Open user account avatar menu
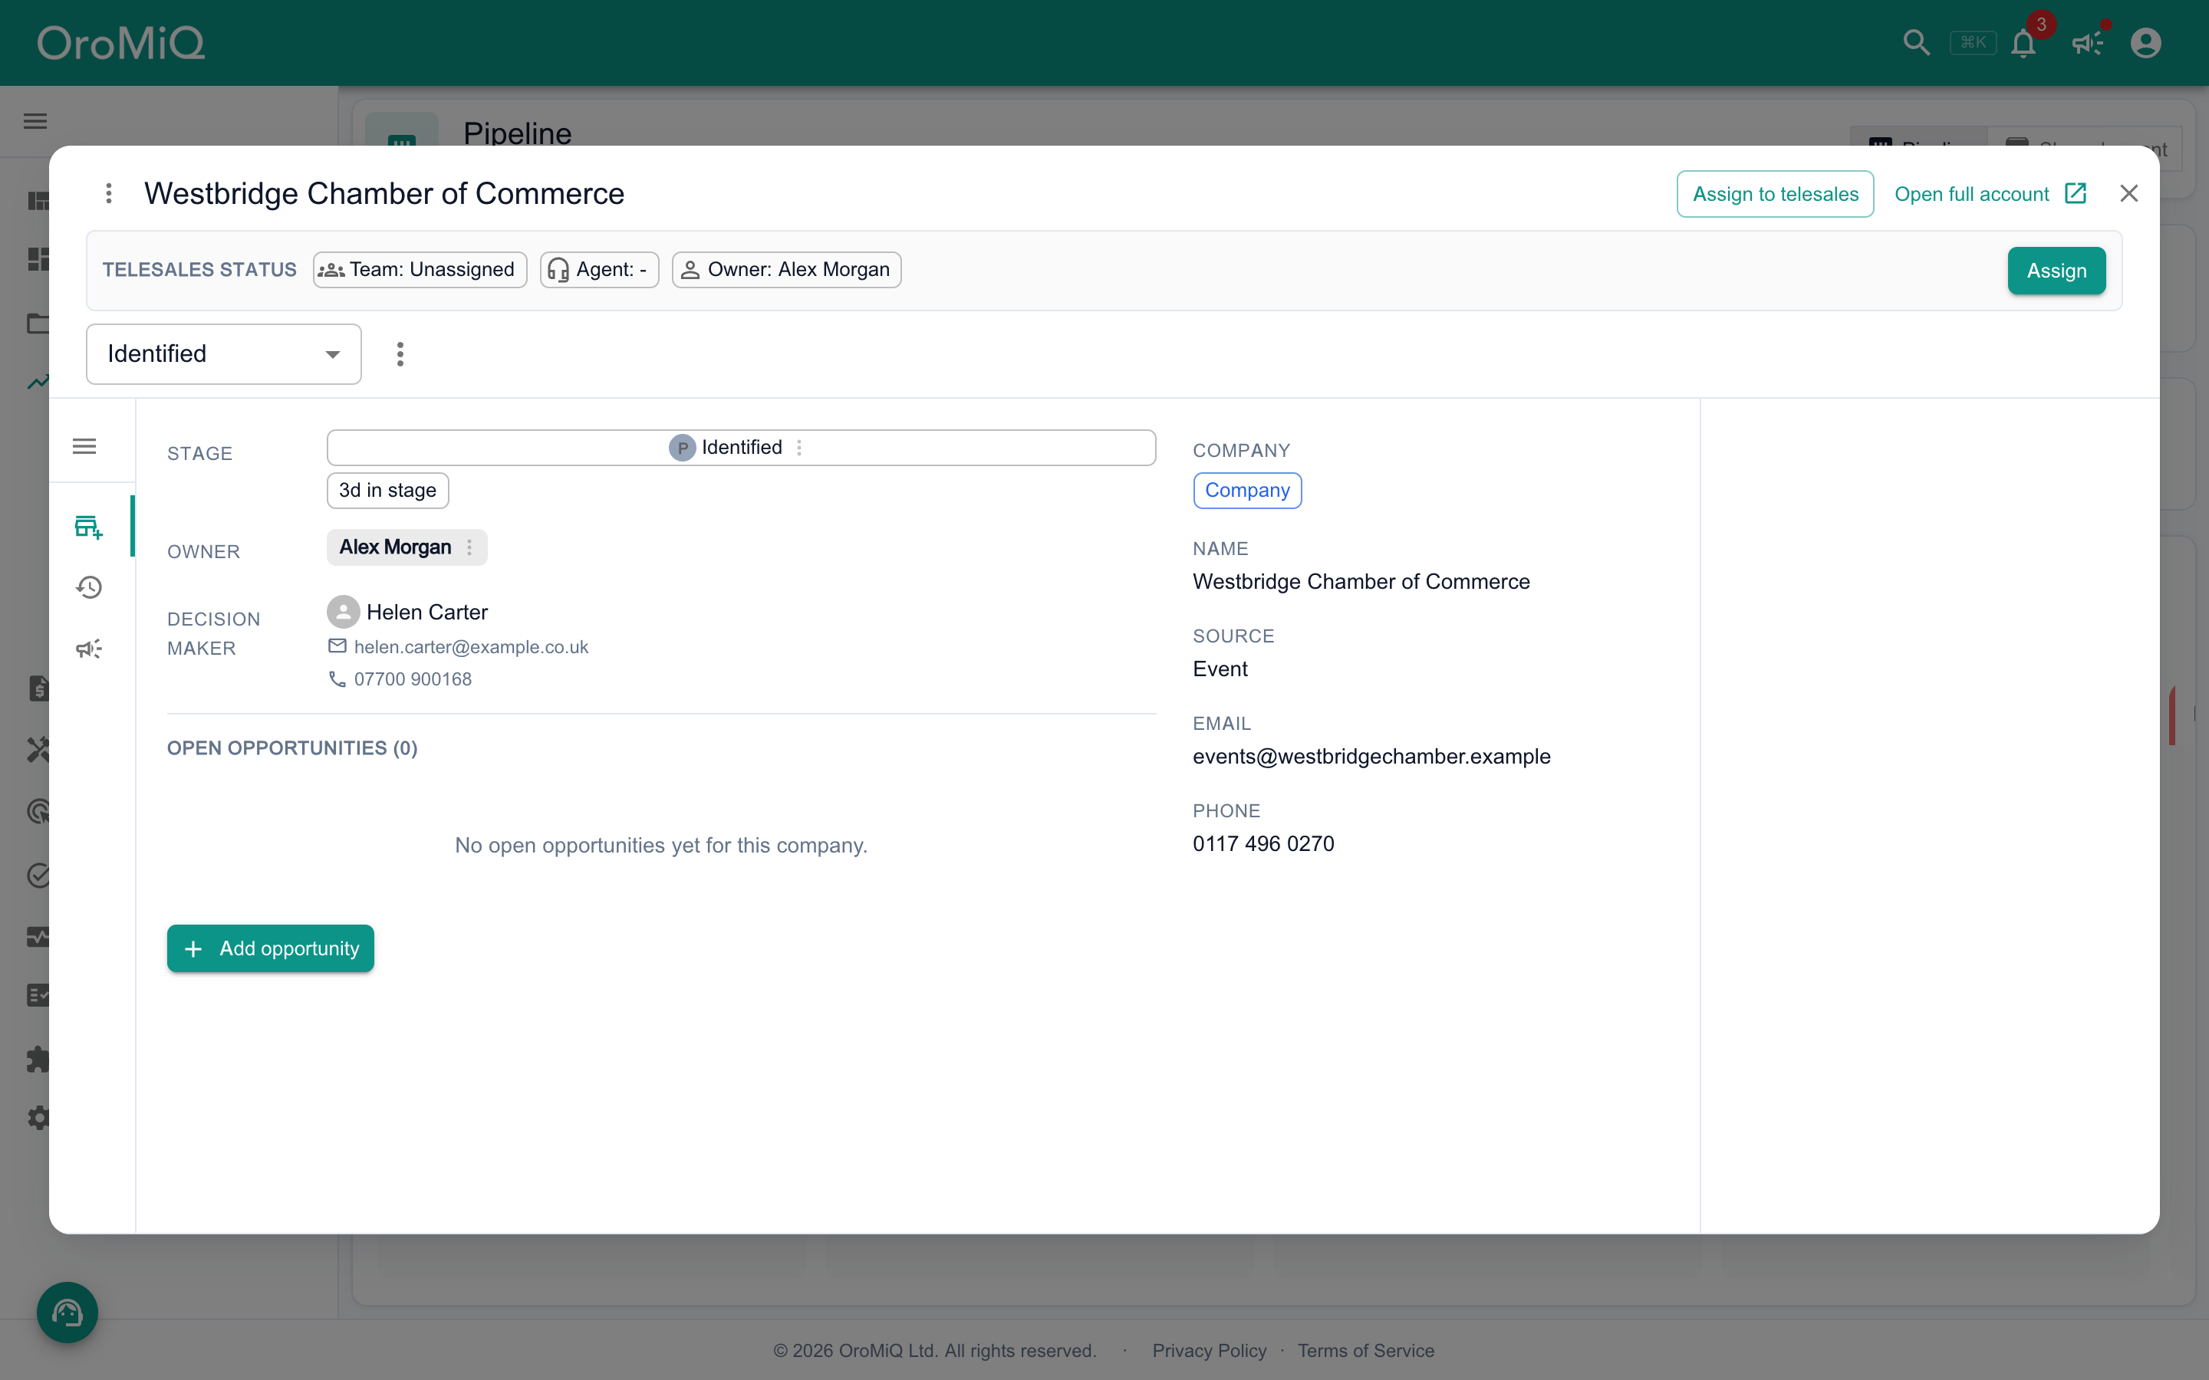Image resolution: width=2209 pixels, height=1380 pixels. pyautogui.click(x=2146, y=43)
